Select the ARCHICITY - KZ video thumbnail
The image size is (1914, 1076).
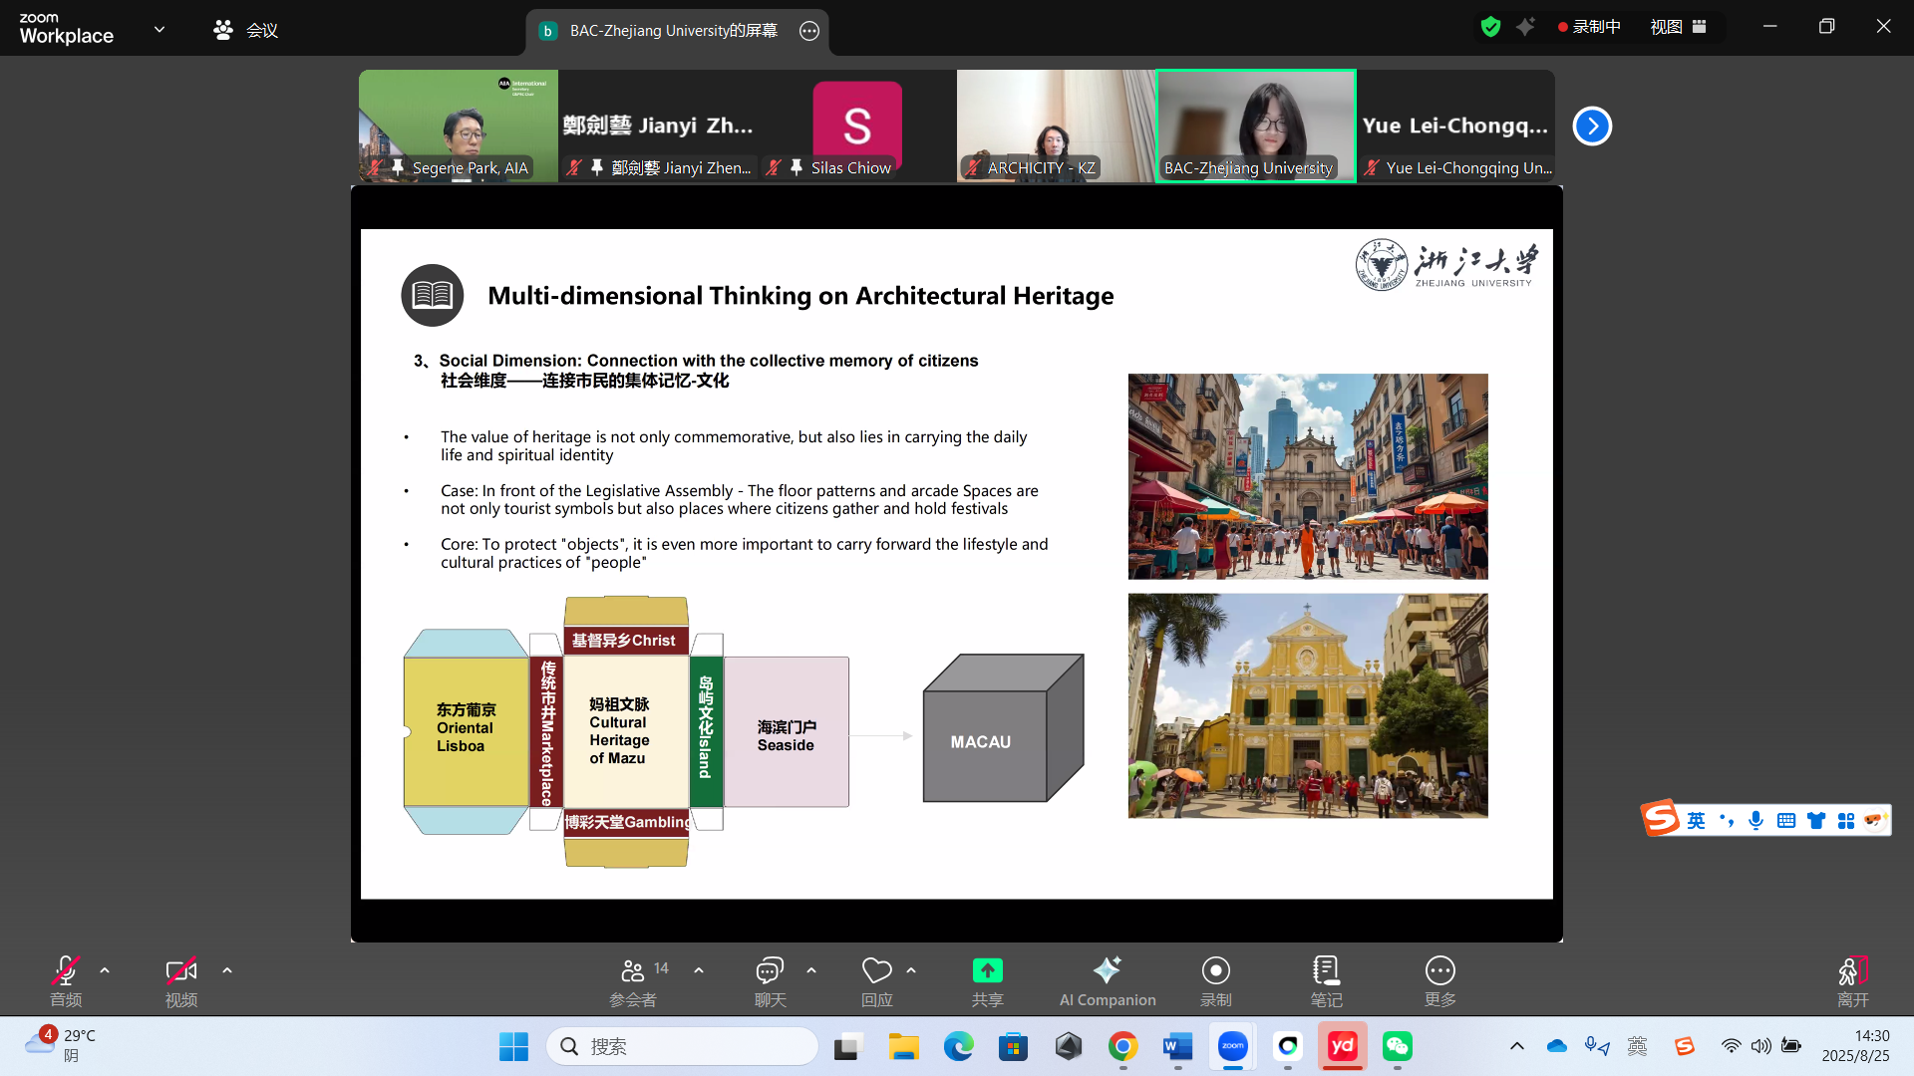1056,126
